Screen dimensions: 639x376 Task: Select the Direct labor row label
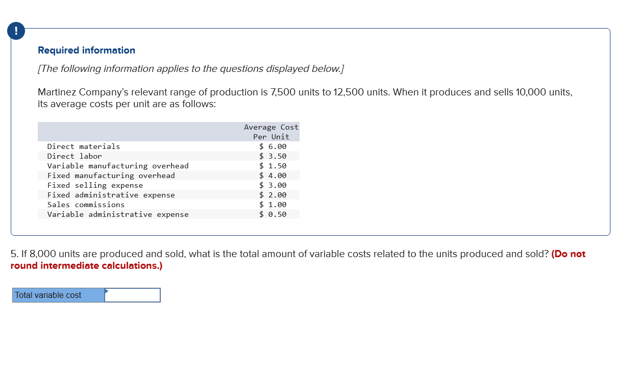point(75,156)
